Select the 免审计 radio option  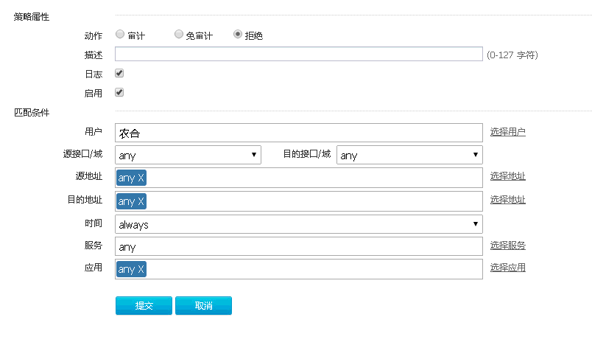[x=179, y=34]
